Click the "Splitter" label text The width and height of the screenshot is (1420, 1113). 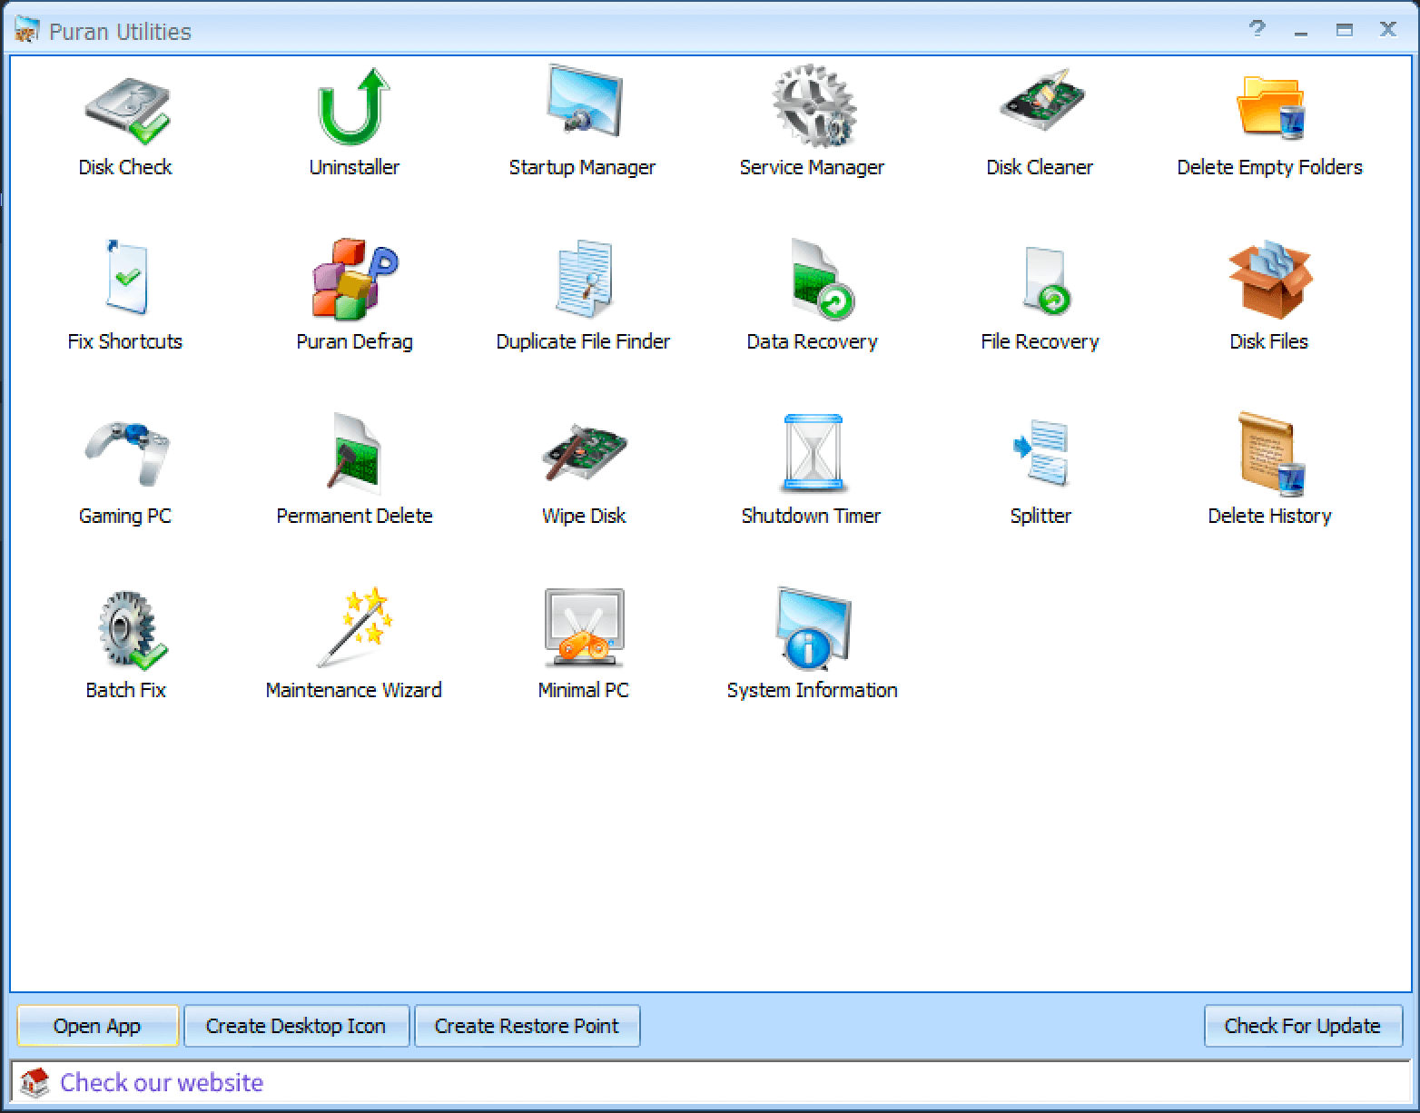[1041, 516]
